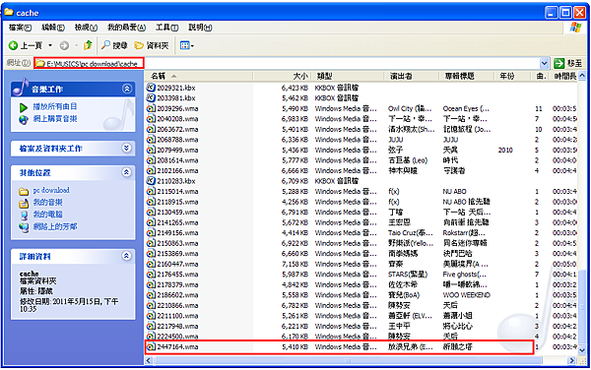591x370 pixels.
Task: Go back with the 上一頁 button
Action: click(25, 45)
